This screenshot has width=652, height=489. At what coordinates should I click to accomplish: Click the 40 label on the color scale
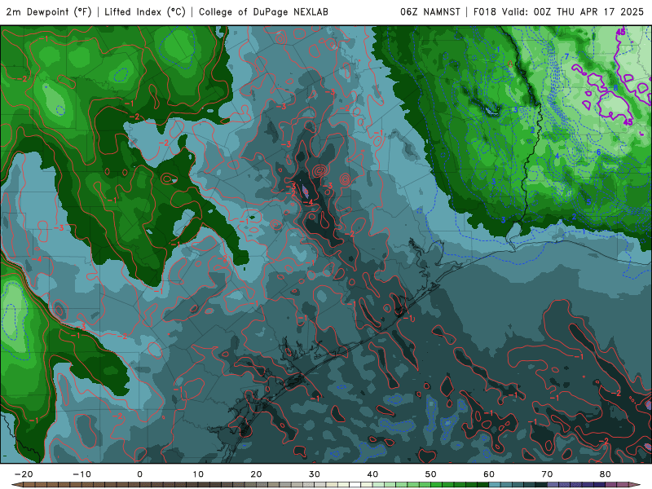point(372,474)
